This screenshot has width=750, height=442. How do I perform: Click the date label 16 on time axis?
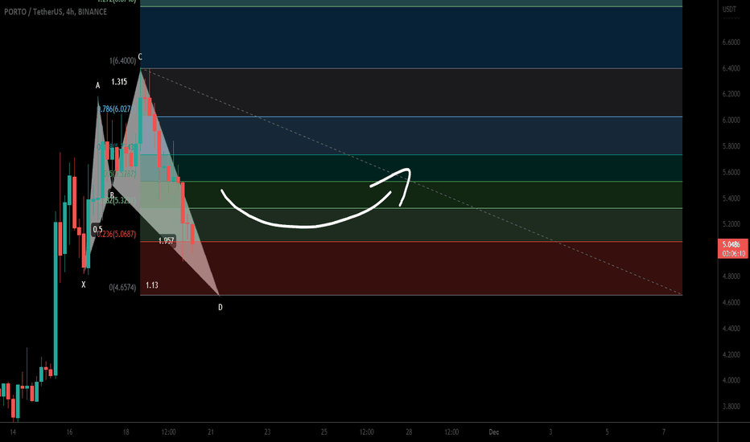tap(69, 432)
